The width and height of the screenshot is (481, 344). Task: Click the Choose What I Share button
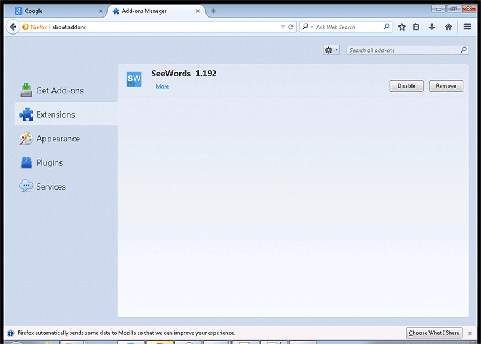(x=434, y=333)
